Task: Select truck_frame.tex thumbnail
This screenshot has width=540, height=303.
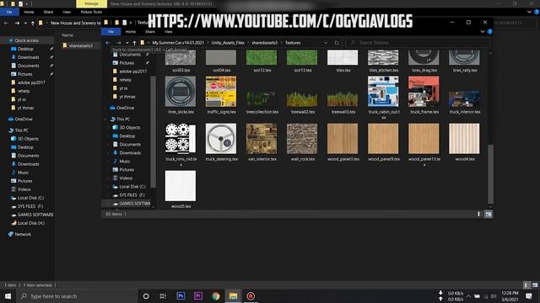Action: tap(424, 92)
